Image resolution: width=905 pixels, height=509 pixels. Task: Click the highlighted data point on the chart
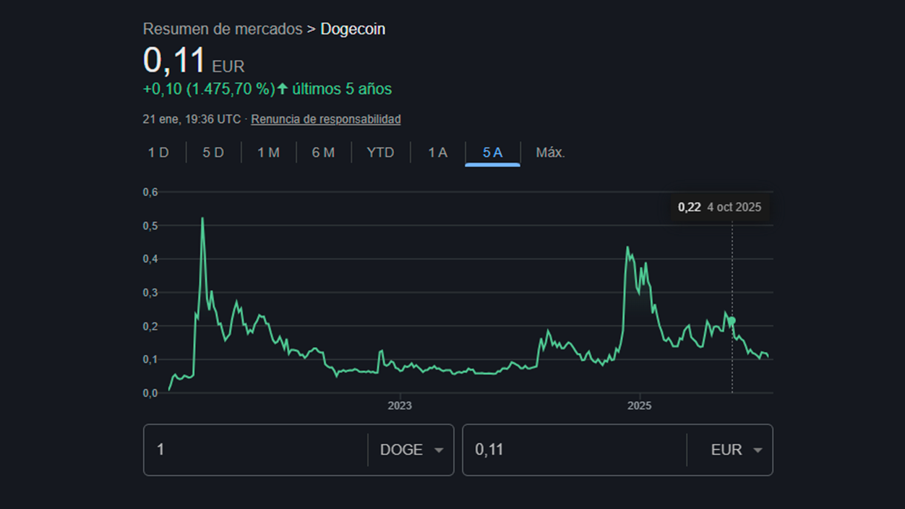coord(731,318)
